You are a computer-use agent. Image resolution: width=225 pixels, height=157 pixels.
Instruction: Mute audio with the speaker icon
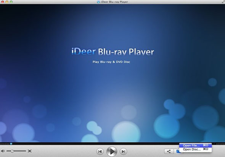(x=3, y=151)
